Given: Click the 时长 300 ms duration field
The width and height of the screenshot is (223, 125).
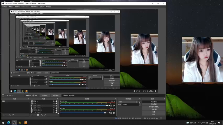Looking at the screenshot, I should pos(130,104).
